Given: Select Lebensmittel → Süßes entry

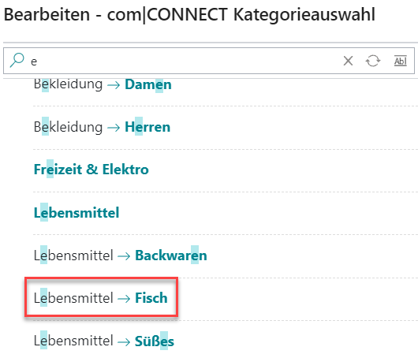Looking at the screenshot, I should point(103,341).
